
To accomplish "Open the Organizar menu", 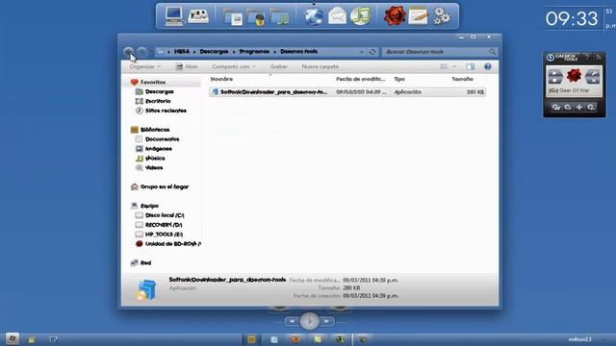I will coord(145,66).
